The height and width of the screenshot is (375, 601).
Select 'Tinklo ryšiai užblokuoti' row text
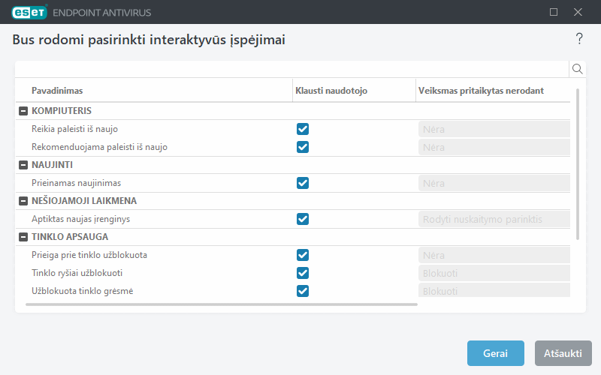click(x=77, y=273)
